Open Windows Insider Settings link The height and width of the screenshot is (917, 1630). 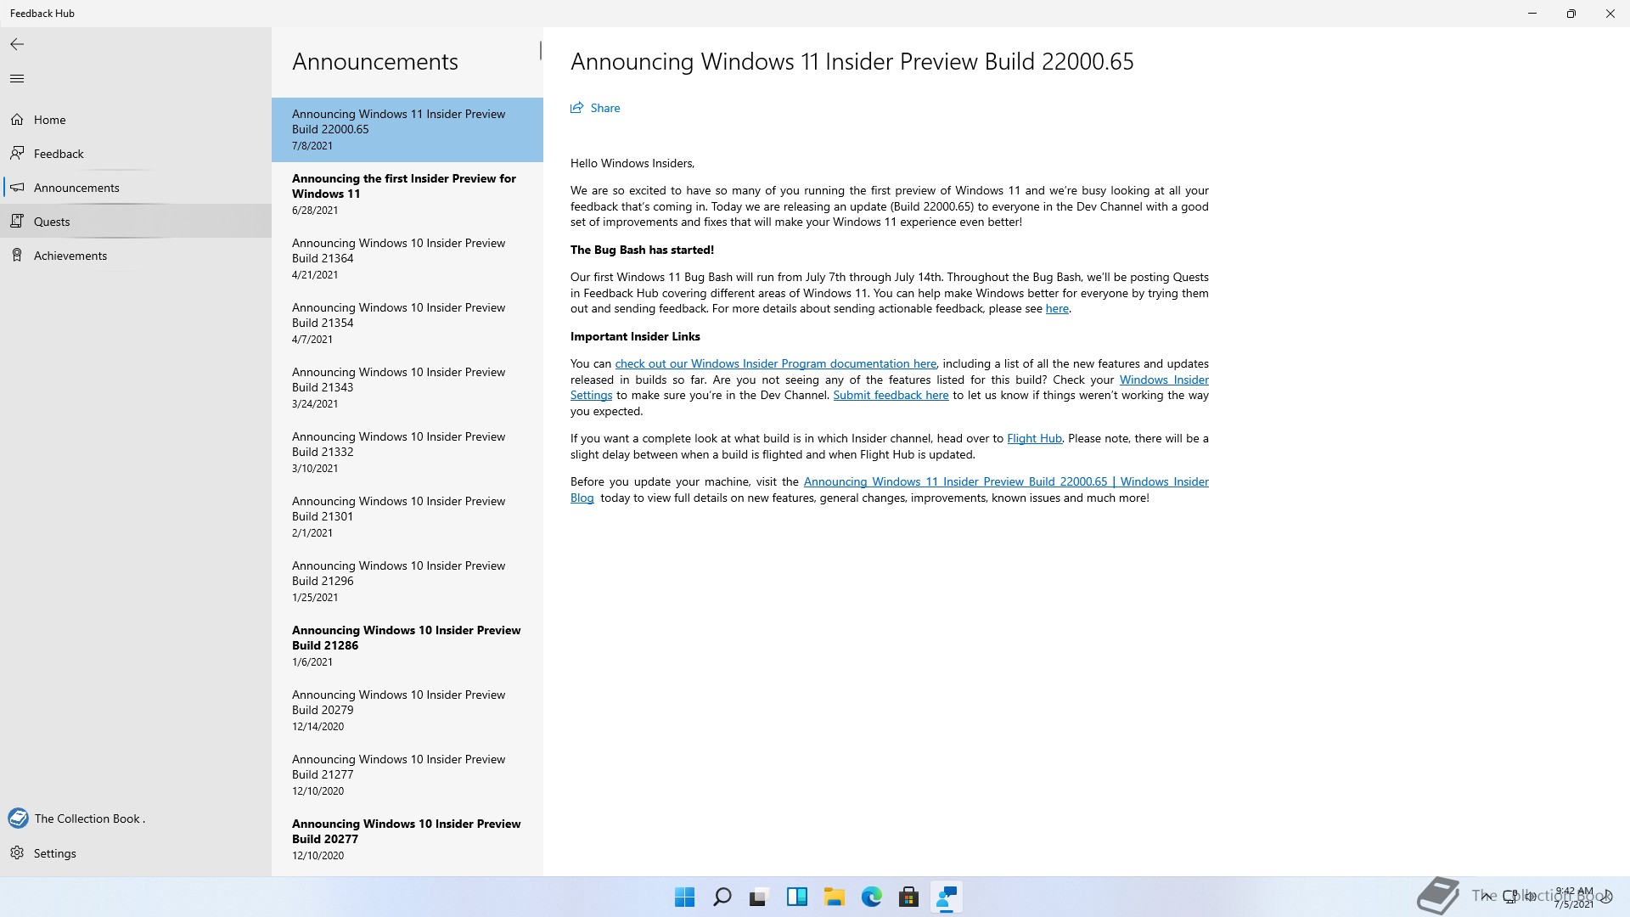tap(1164, 380)
